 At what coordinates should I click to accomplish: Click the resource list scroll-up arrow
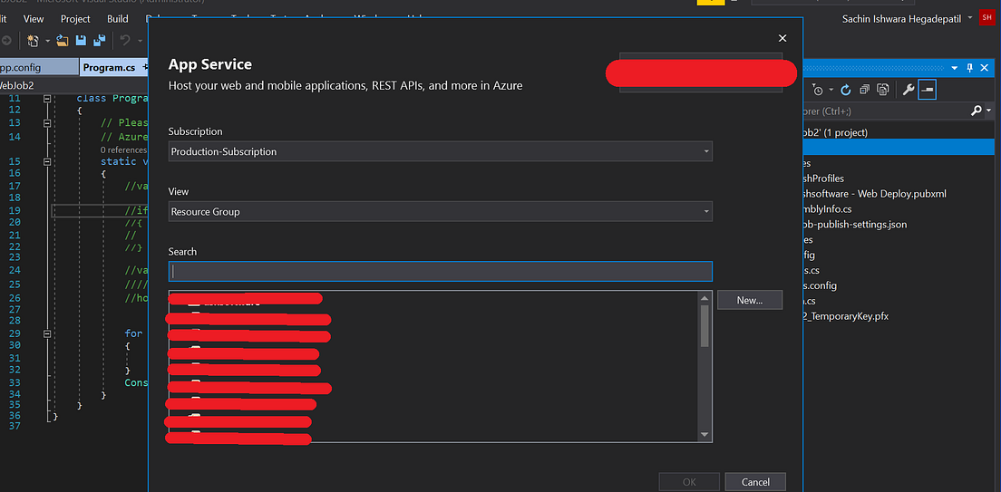coord(705,298)
